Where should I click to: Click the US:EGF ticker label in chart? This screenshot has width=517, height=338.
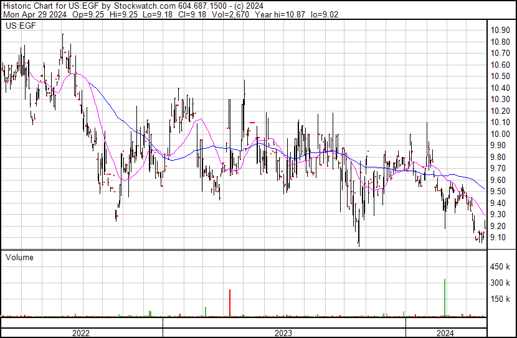pos(19,27)
